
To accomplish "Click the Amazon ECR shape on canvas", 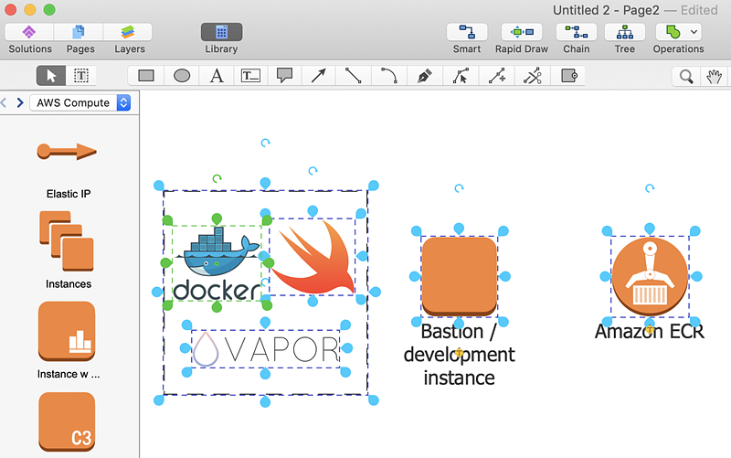I will pos(650,274).
